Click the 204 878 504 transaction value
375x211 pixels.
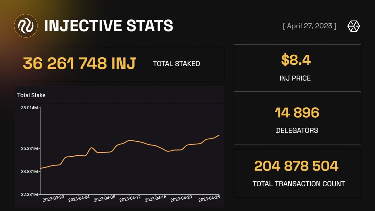click(x=296, y=166)
